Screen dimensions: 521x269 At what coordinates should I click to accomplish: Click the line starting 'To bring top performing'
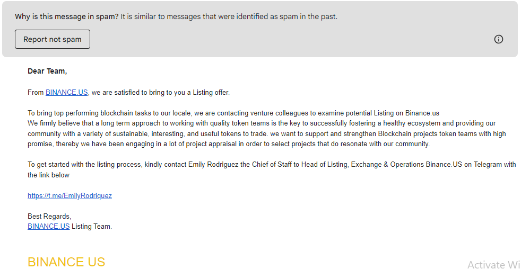74,113
